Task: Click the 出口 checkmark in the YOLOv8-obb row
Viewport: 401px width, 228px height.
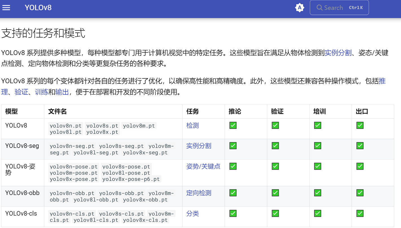Action: [x=360, y=193]
